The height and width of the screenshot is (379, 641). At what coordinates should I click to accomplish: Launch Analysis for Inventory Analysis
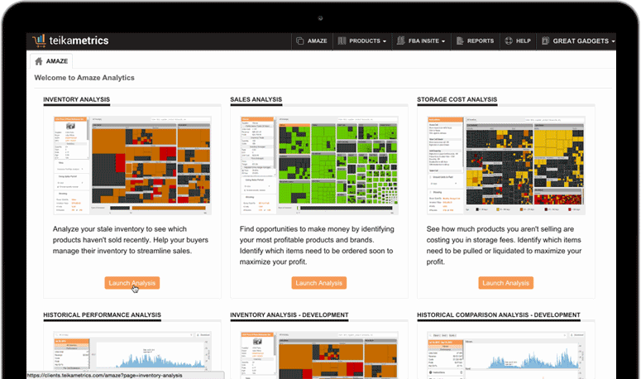pyautogui.click(x=132, y=283)
